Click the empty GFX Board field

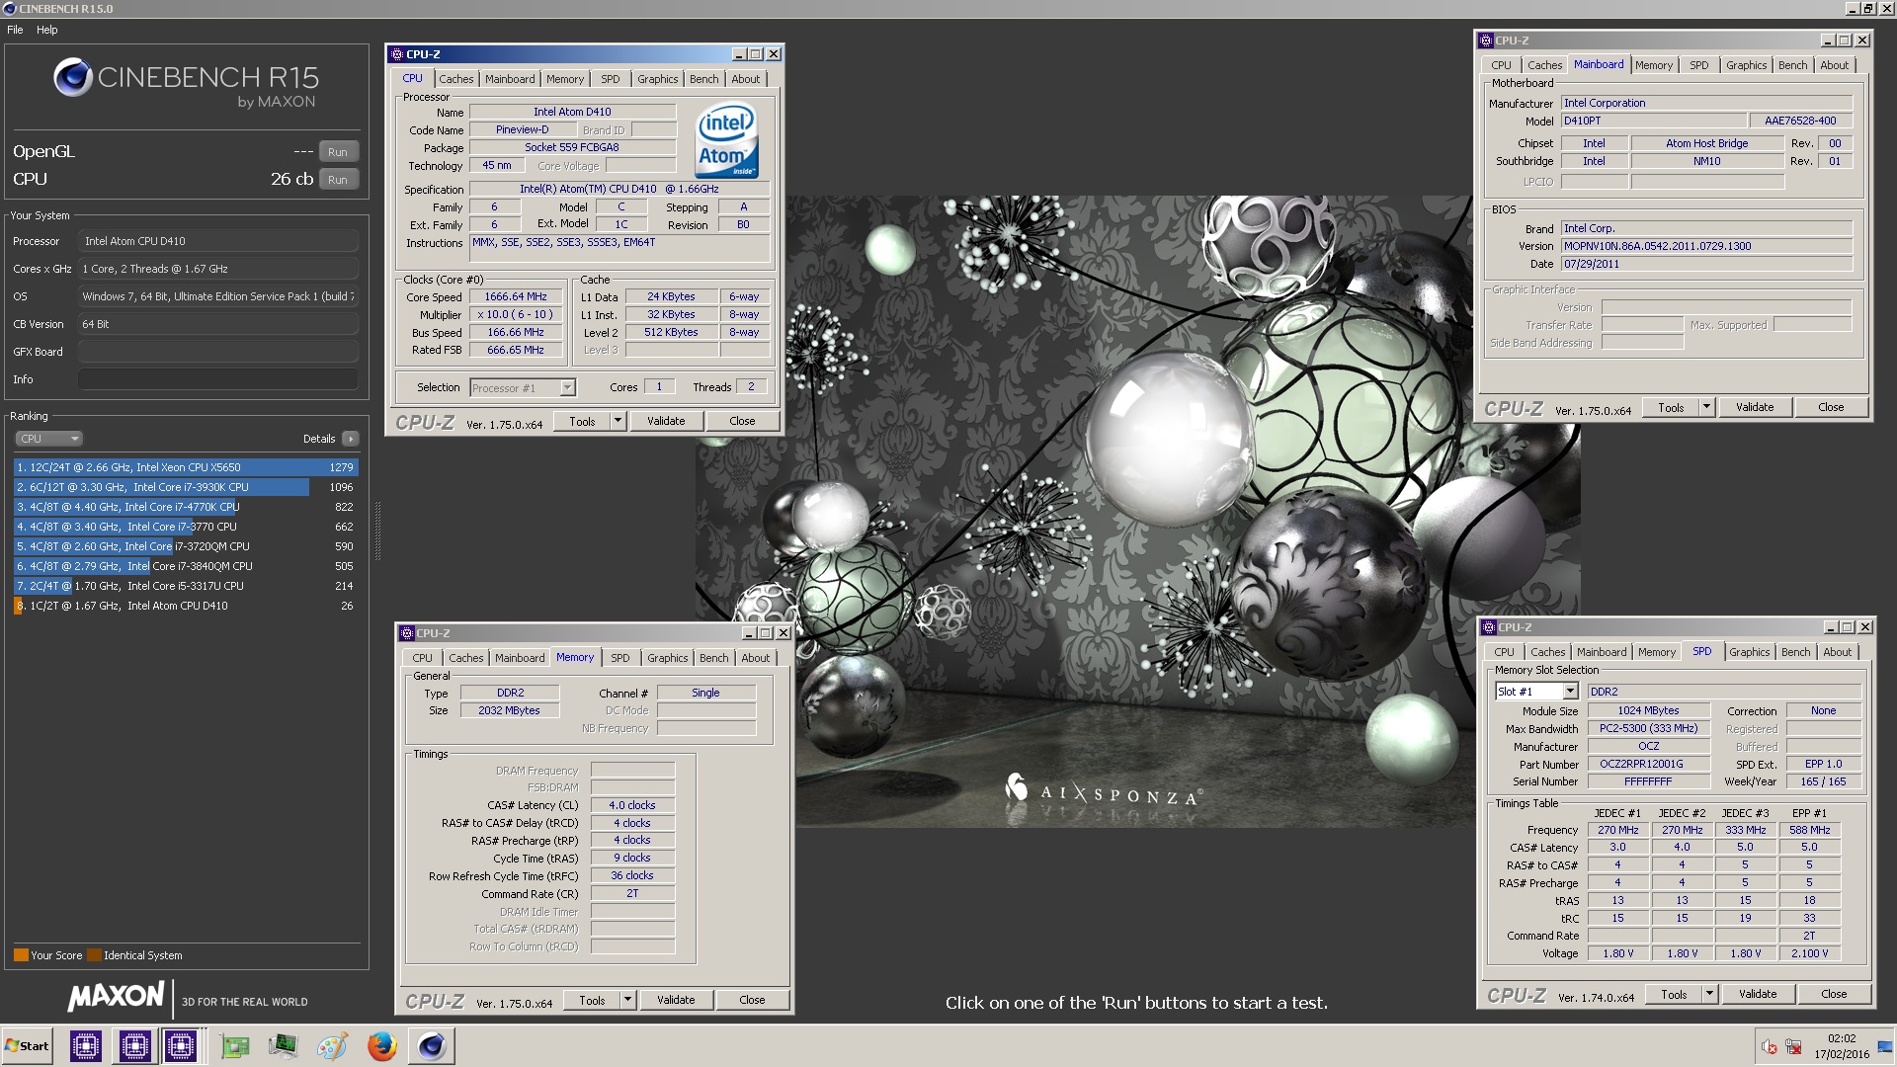point(217,352)
